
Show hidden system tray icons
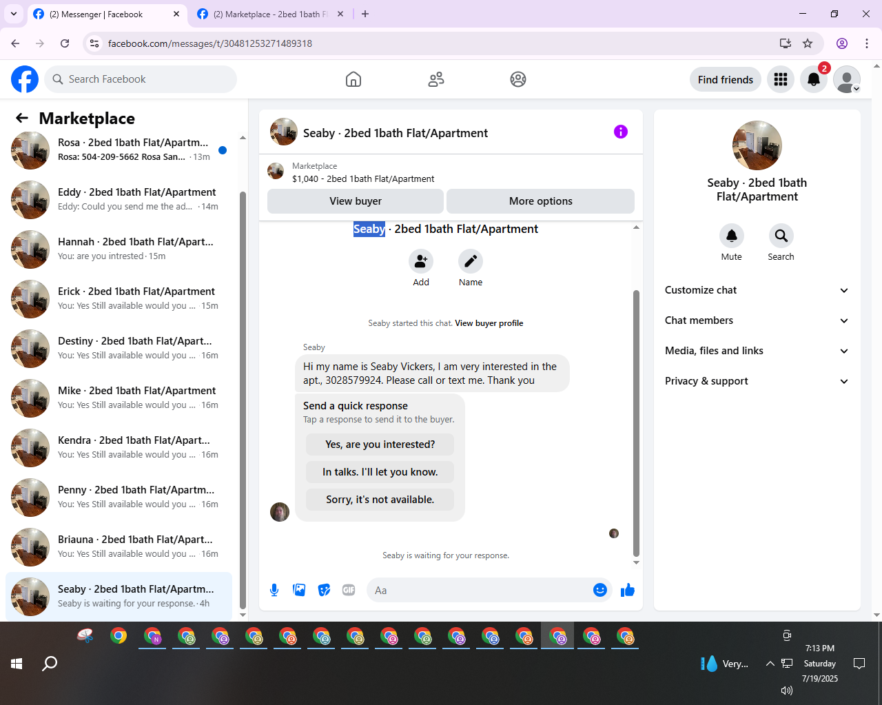pos(770,664)
